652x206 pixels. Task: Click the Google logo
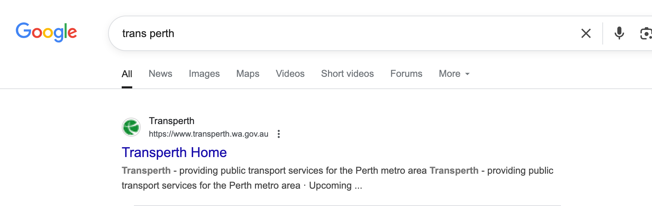tap(46, 32)
